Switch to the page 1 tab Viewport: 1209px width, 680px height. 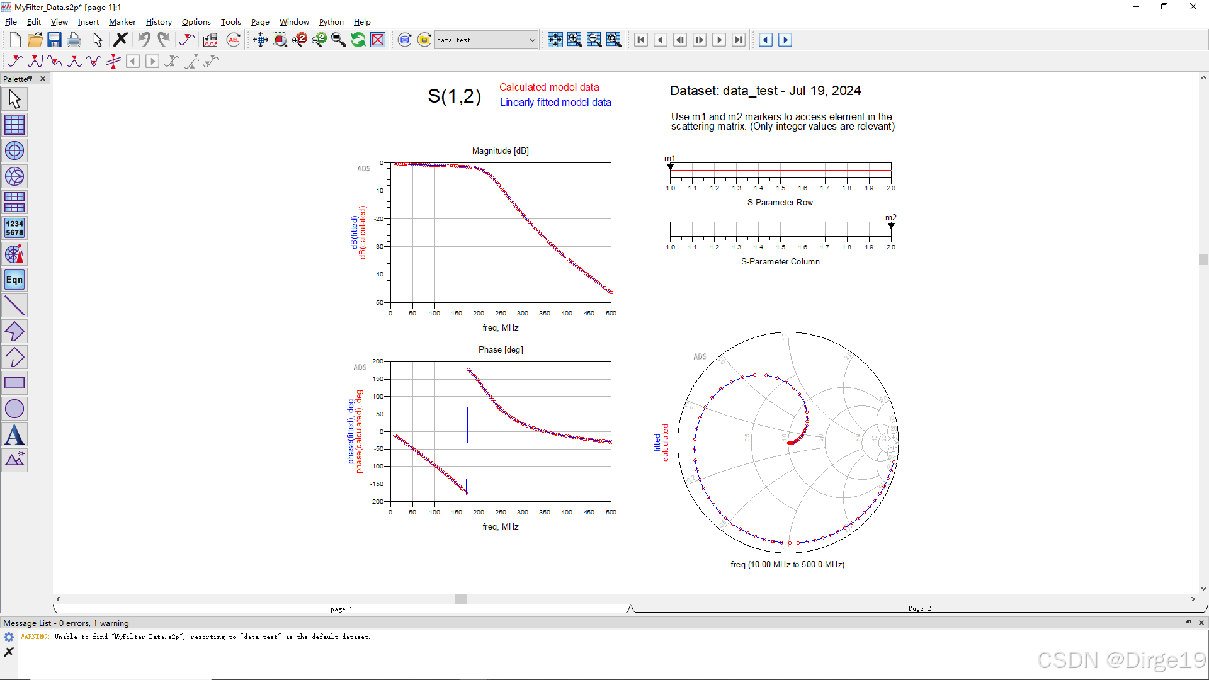(x=341, y=608)
